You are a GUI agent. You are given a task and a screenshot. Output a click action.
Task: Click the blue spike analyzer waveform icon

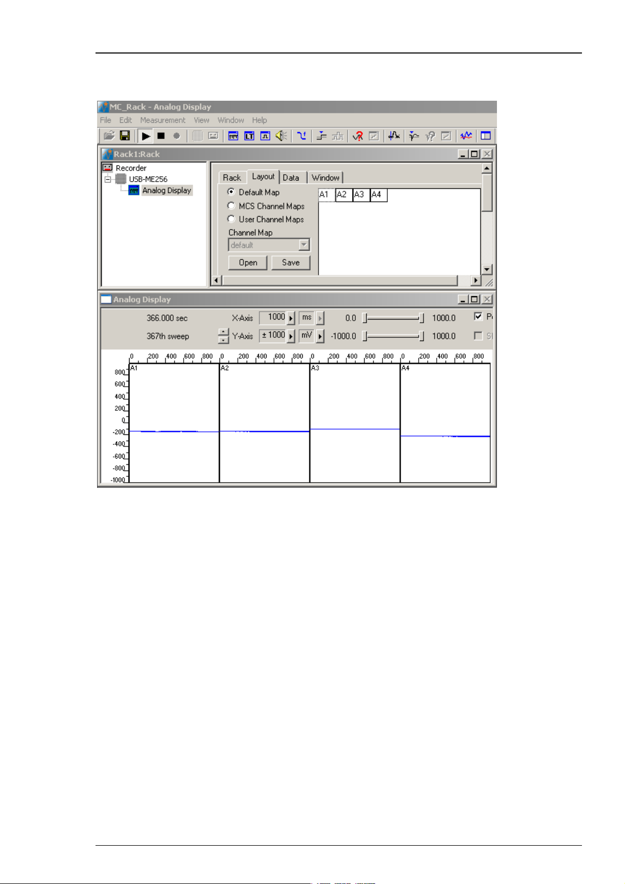pyautogui.click(x=394, y=136)
